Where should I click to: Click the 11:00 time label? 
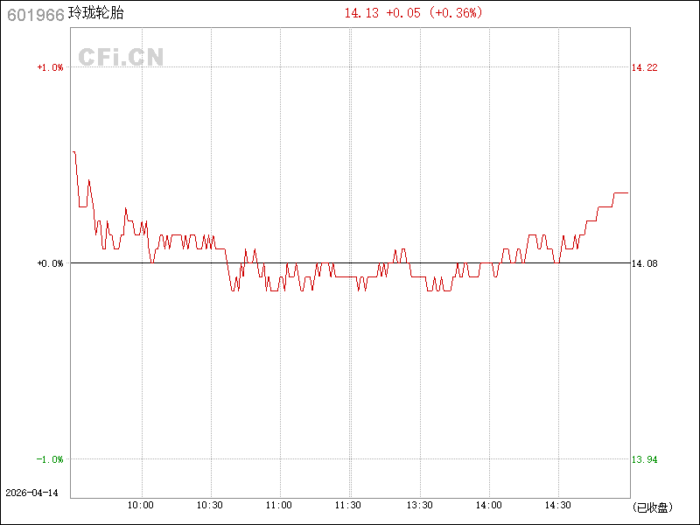279,506
